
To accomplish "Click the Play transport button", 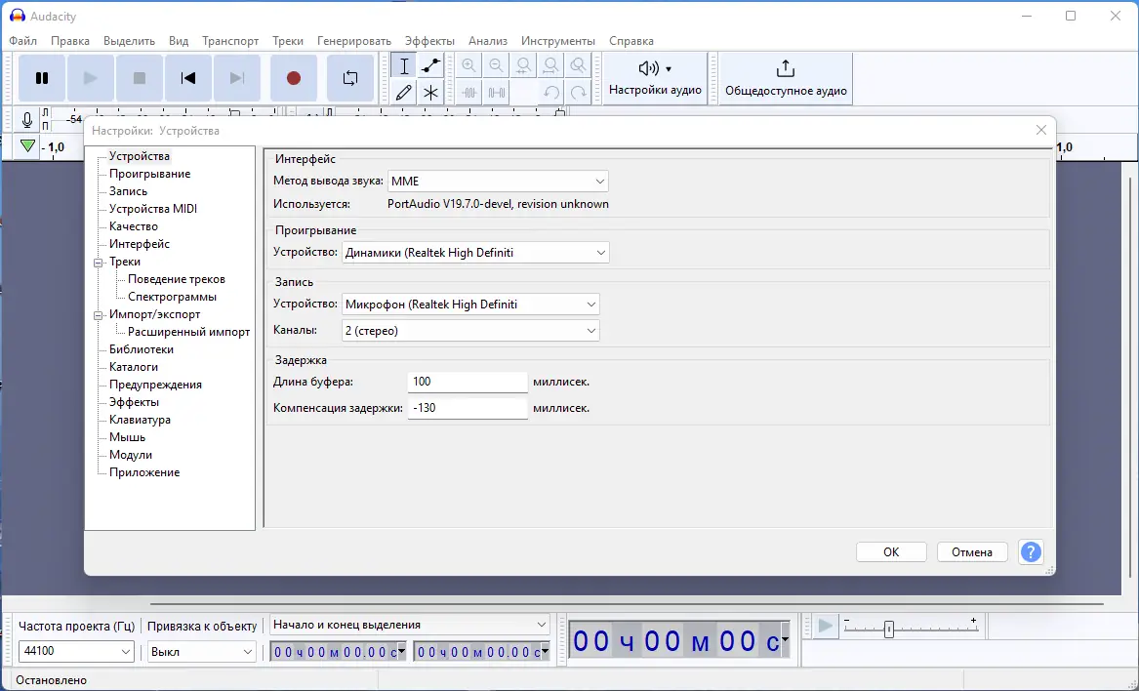I will (90, 78).
